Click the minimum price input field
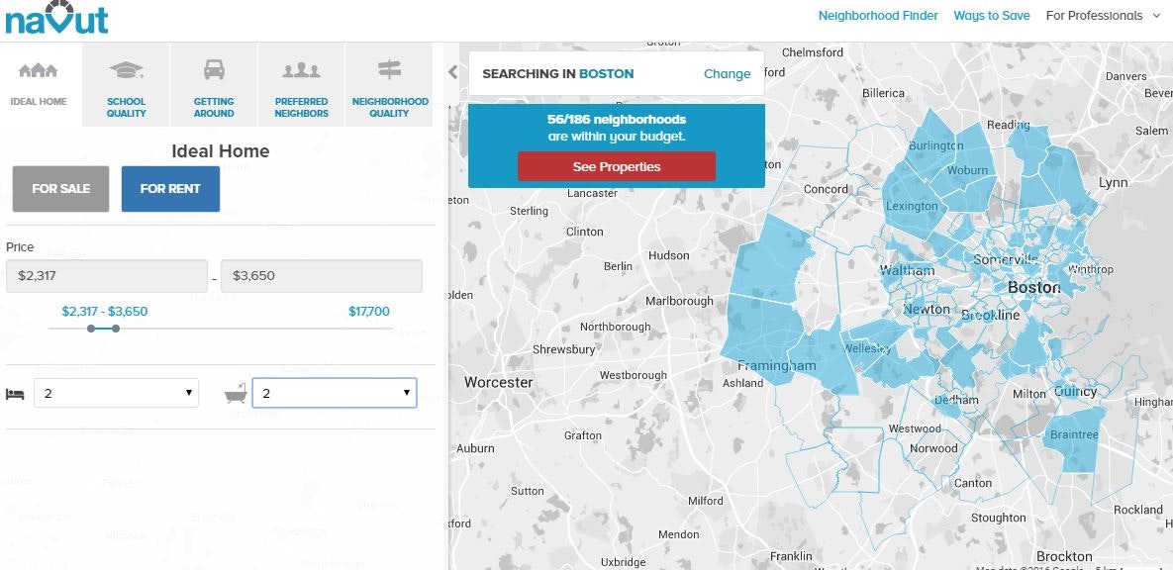The width and height of the screenshot is (1173, 570). tap(106, 276)
